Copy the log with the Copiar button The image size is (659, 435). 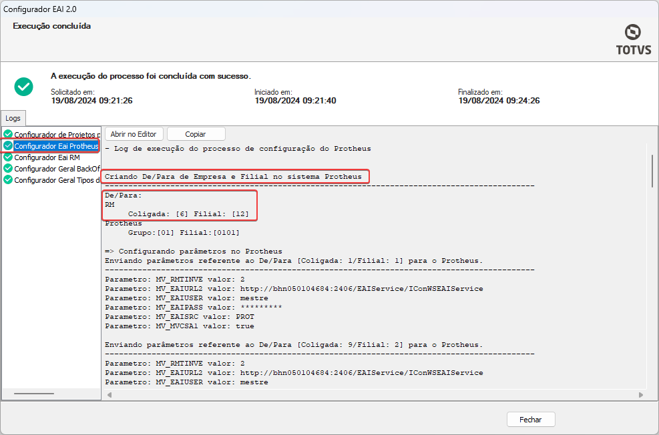coord(196,134)
